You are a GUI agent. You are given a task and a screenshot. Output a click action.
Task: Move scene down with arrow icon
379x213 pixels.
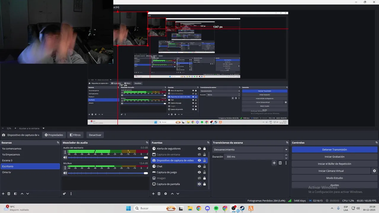click(x=28, y=194)
